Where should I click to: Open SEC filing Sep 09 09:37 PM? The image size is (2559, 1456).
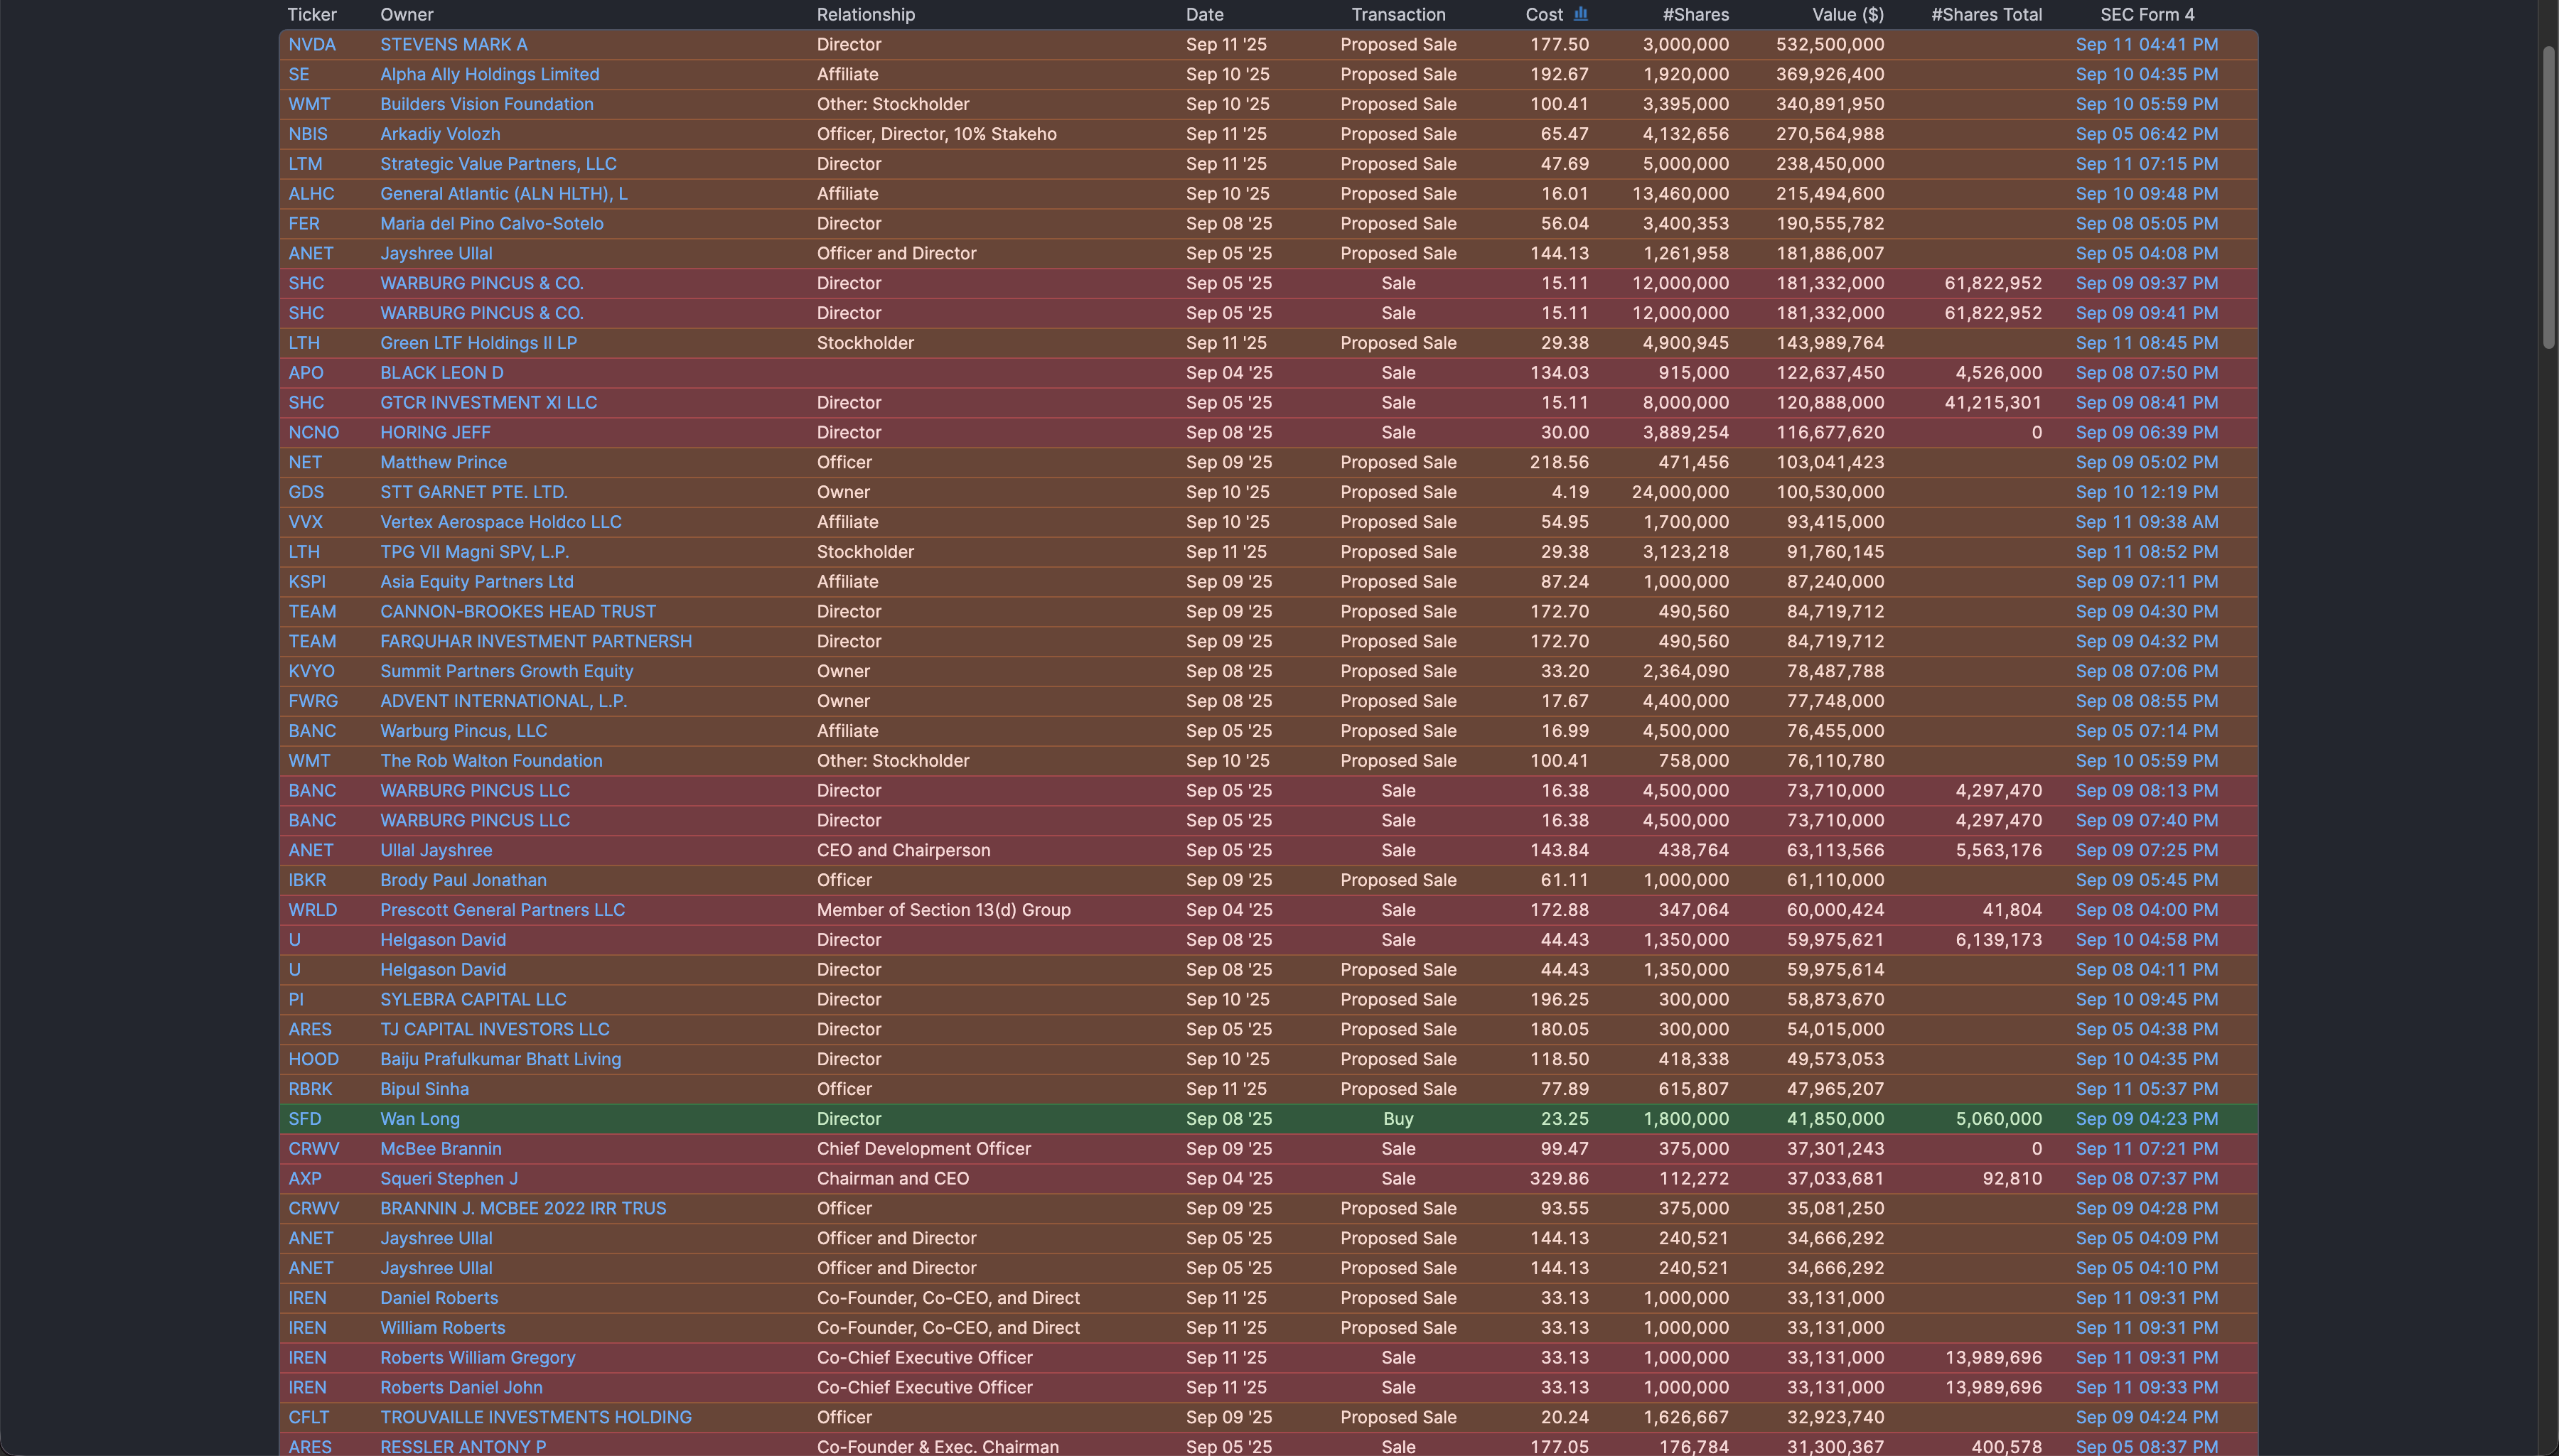tap(2146, 284)
